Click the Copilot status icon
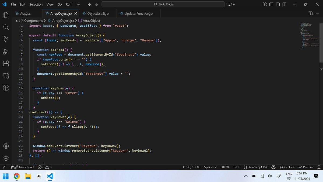The image size is (323, 182). [x=273, y=167]
